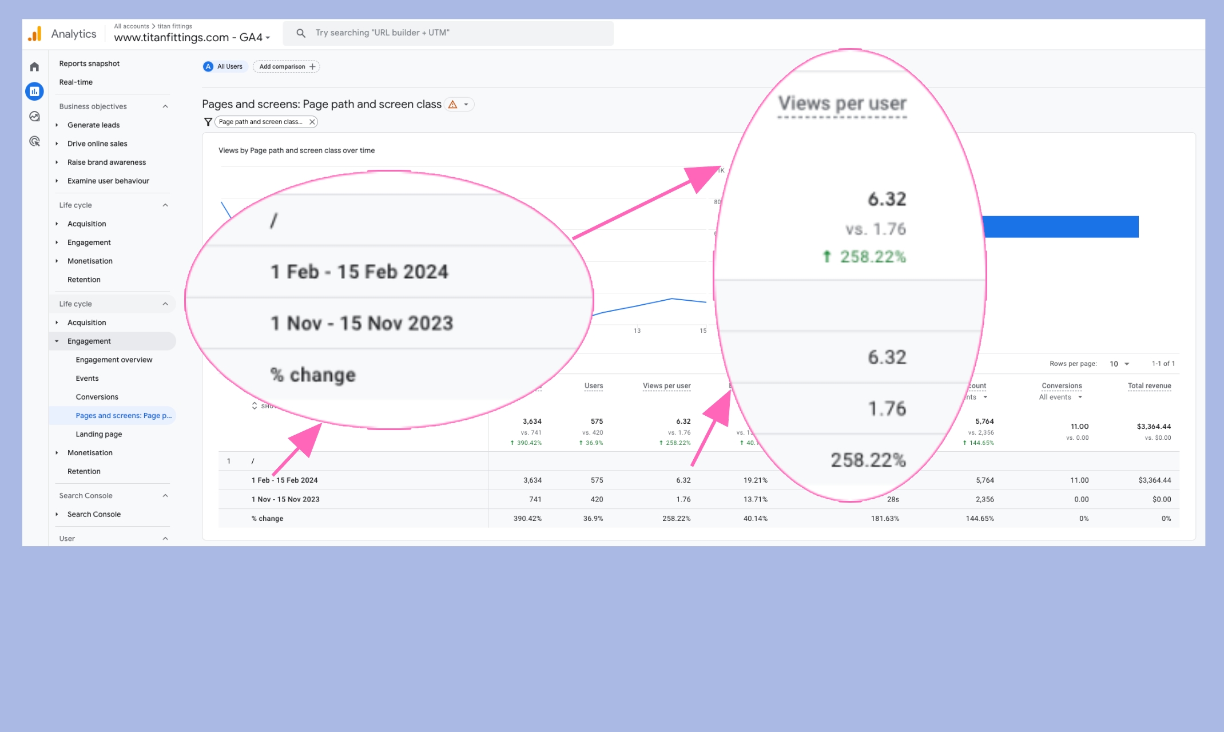This screenshot has width=1224, height=732.
Task: Click the $3,364.44 revenue cell in Feb row
Action: (x=1154, y=480)
